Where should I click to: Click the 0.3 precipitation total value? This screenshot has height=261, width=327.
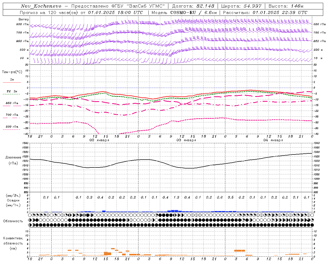pos(89,198)
